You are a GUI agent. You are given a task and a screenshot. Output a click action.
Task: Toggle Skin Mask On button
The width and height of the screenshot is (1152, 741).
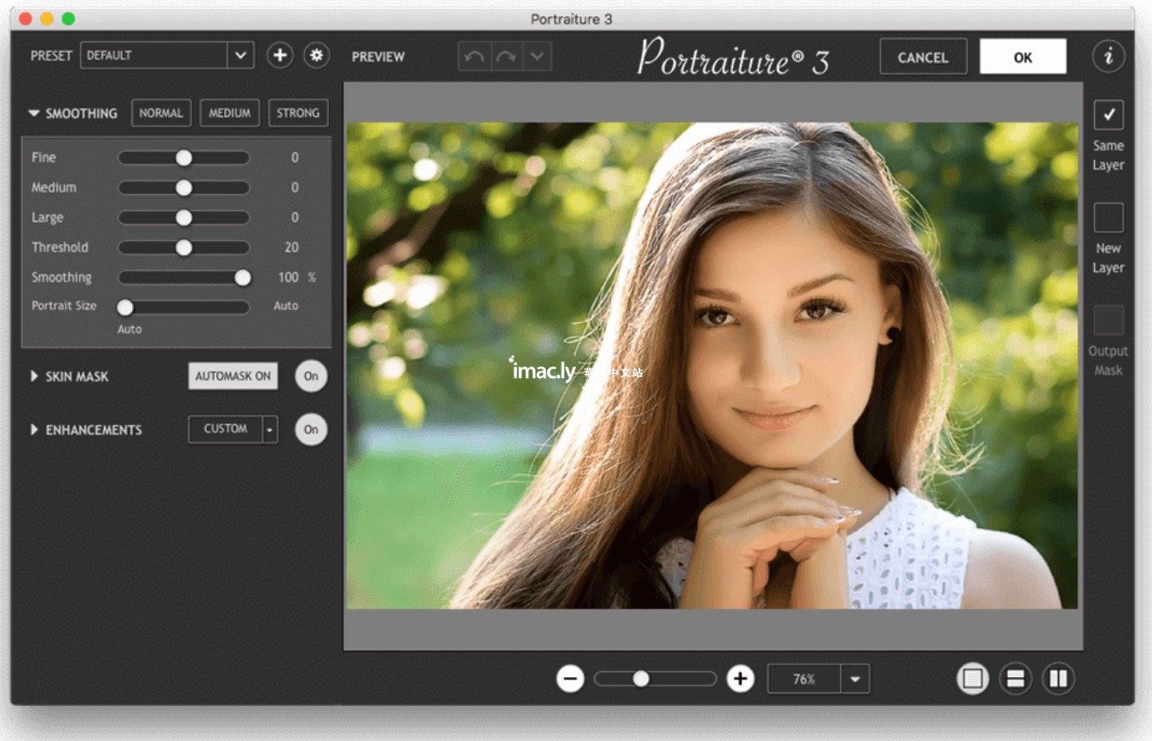(311, 376)
